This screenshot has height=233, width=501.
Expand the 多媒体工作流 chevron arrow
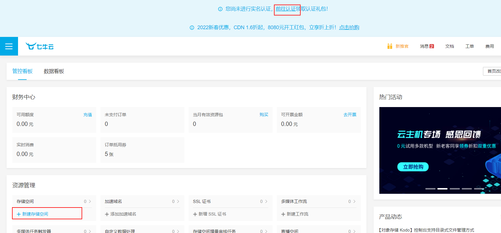point(354,202)
